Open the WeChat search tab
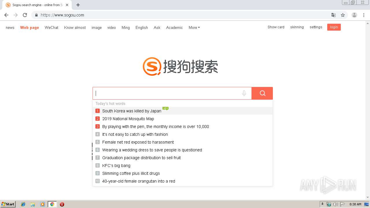This screenshot has width=370, height=208. [51, 27]
